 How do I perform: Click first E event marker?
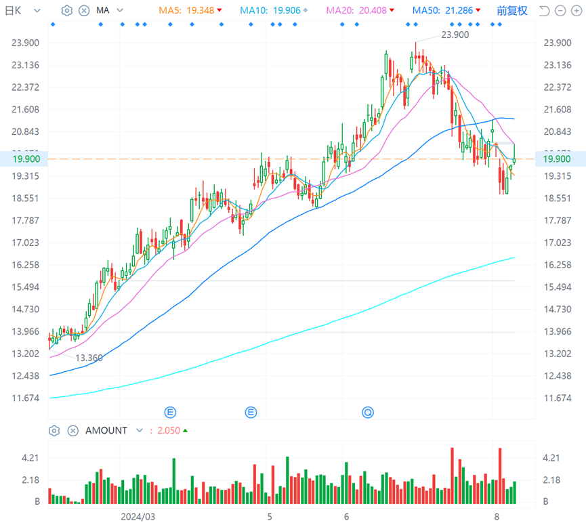tap(171, 413)
